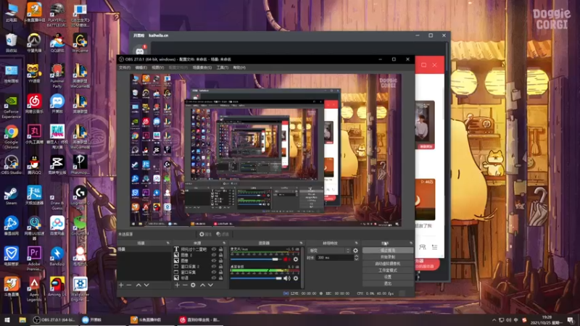The height and width of the screenshot is (326, 580).
Task: Open Apex Legends desktop shortcut
Action: tap(34, 288)
